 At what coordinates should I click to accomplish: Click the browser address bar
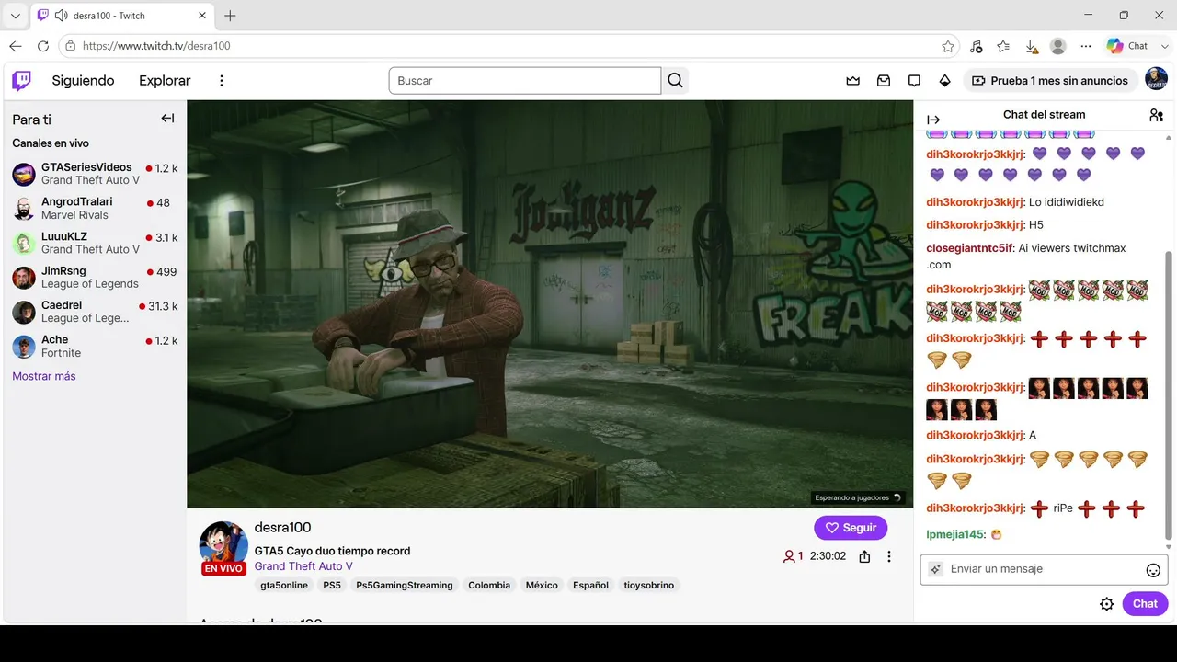click(508, 46)
